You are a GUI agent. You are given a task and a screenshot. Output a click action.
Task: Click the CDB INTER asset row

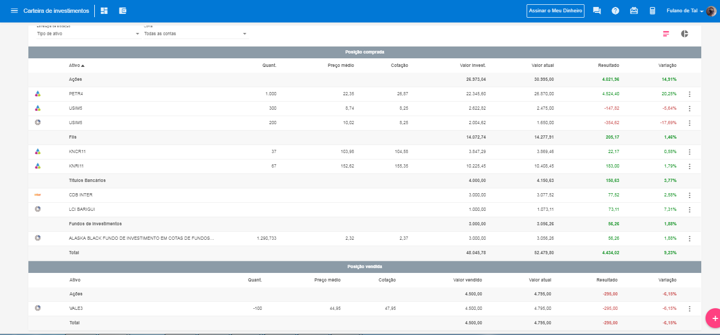pos(81,195)
